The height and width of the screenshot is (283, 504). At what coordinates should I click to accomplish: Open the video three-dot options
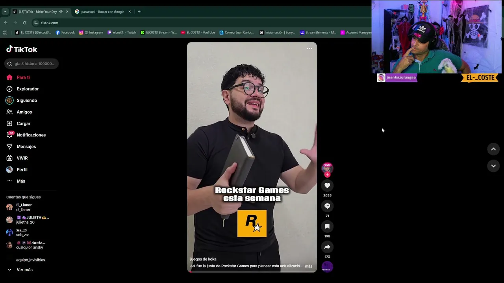pos(309,49)
